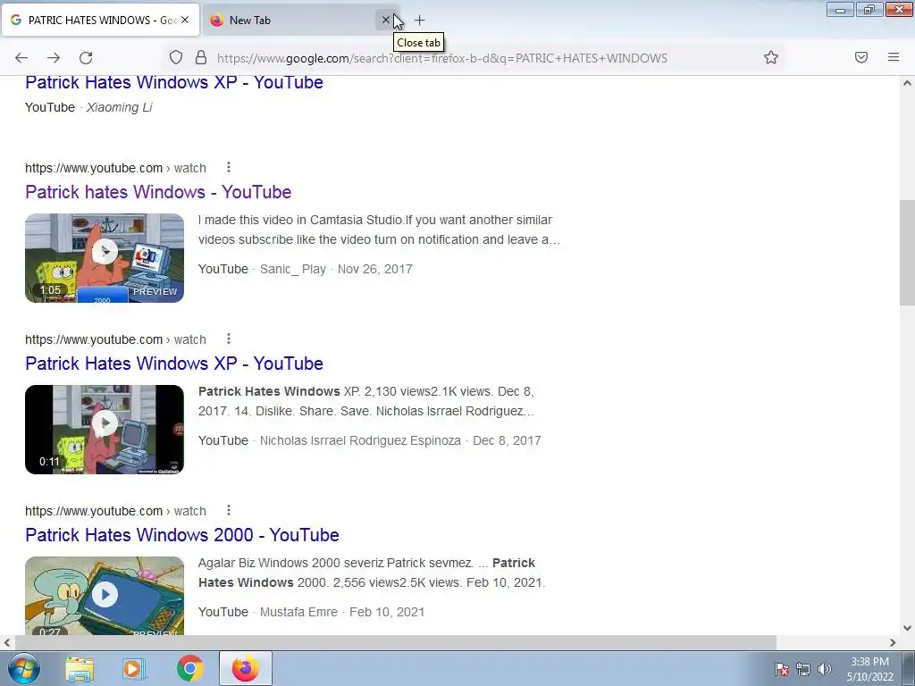Open the volume speaker icon in tray

pyautogui.click(x=824, y=669)
